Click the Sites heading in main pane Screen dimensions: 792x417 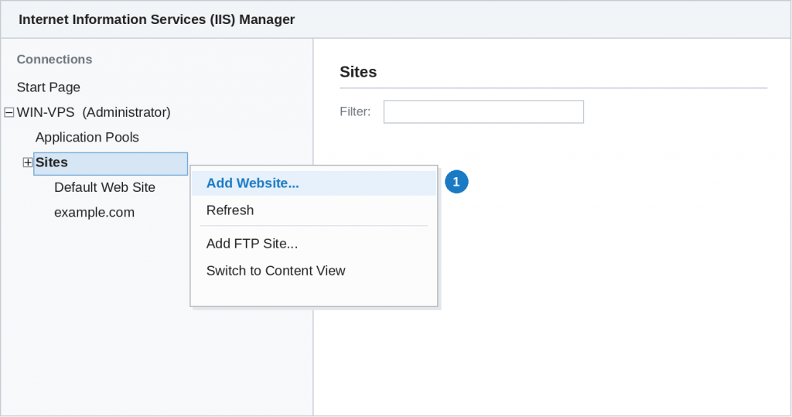tap(358, 72)
